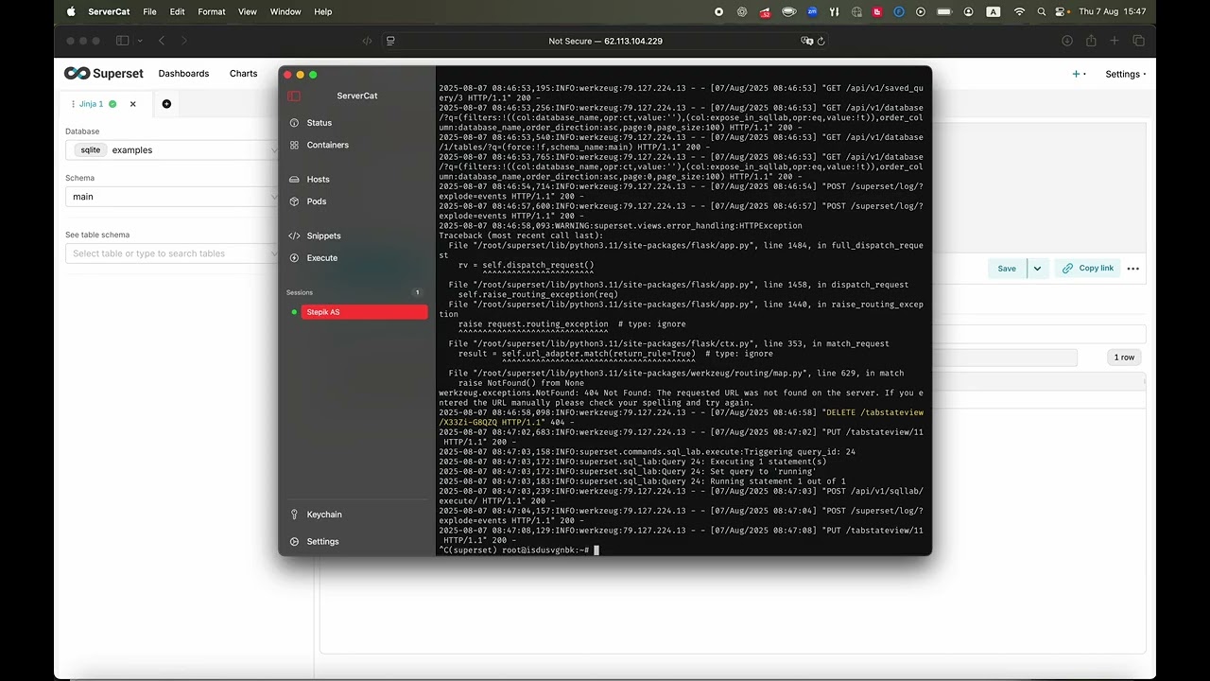Image resolution: width=1210 pixels, height=681 pixels.
Task: Show Safari tab overview
Action: pos(1138,41)
